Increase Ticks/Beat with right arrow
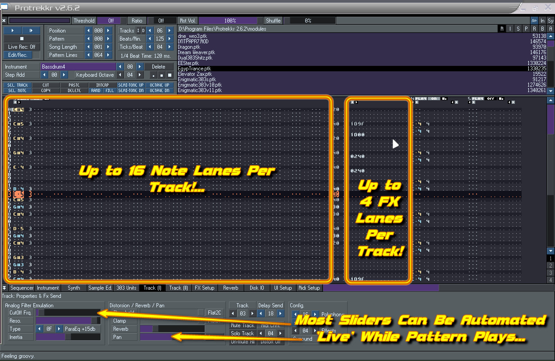 pos(170,47)
